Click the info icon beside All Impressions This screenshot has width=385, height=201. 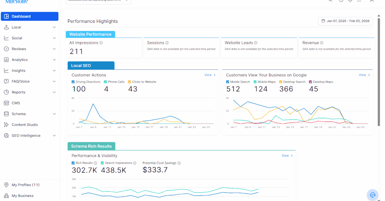pyautogui.click(x=101, y=43)
